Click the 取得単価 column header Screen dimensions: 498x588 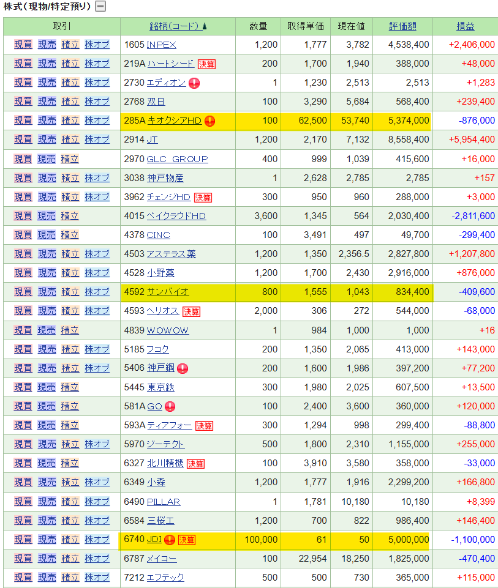click(x=306, y=26)
